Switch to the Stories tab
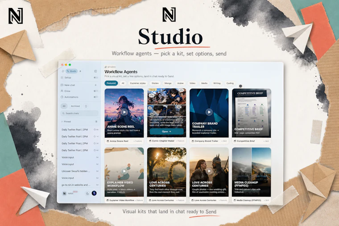Screen dimensions: 339x226 (x=155, y=83)
